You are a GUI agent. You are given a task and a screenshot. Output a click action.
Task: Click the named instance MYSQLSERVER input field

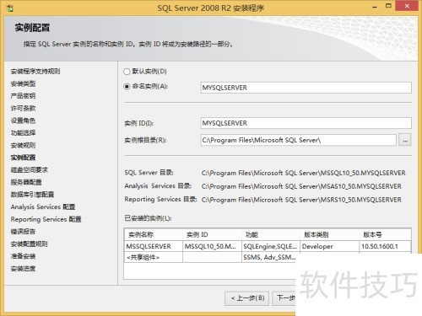(306, 88)
